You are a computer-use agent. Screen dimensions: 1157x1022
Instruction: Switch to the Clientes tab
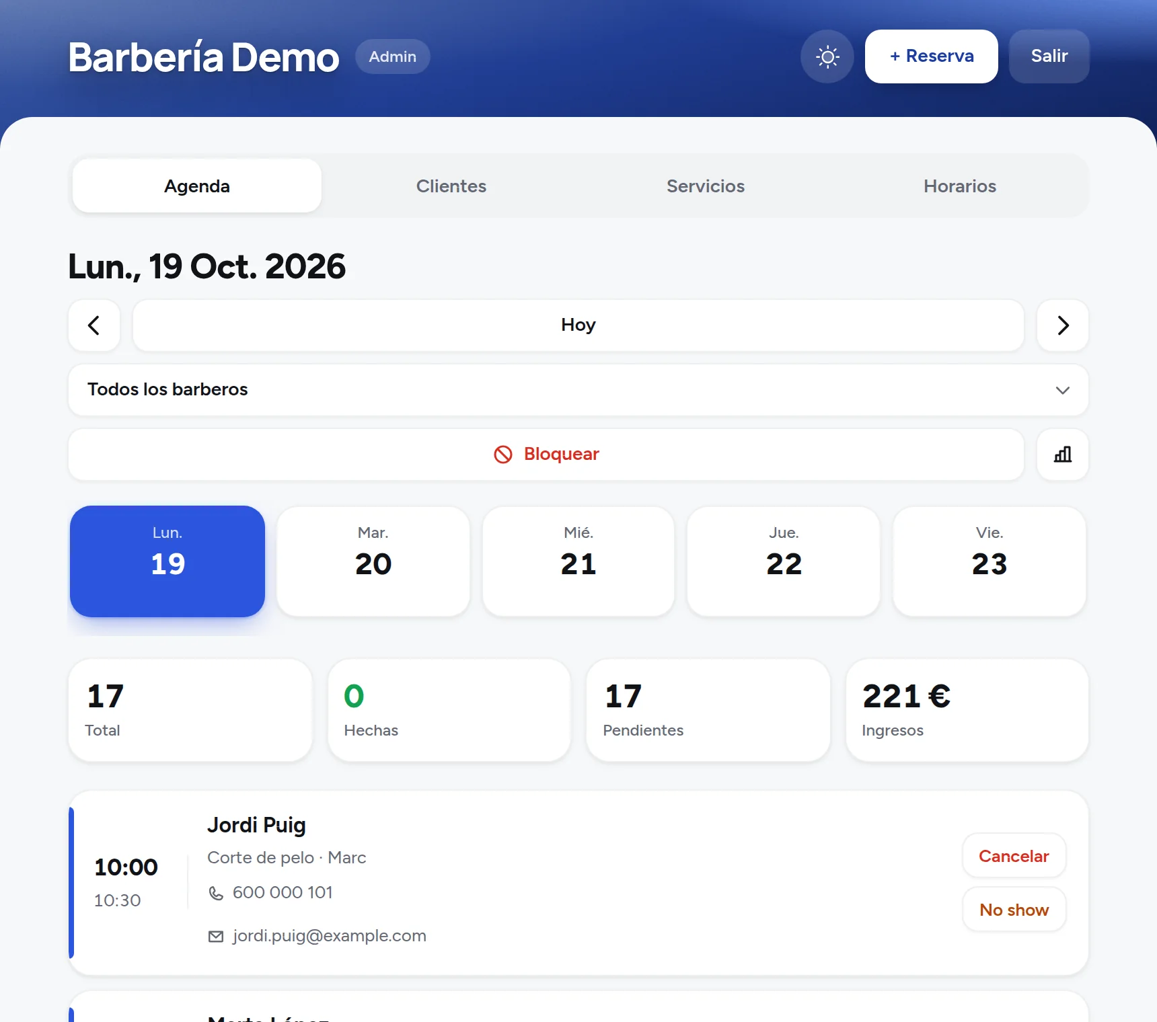(451, 186)
